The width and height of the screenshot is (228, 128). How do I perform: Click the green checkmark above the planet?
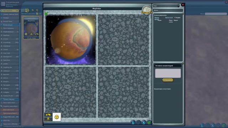click(46, 14)
